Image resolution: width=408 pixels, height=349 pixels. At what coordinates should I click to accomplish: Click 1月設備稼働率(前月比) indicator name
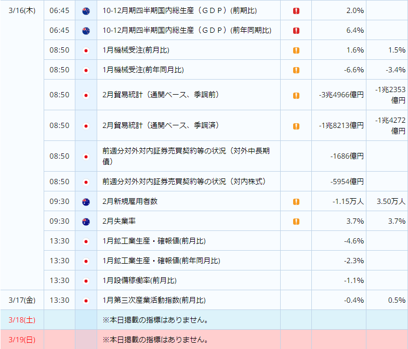(139, 280)
